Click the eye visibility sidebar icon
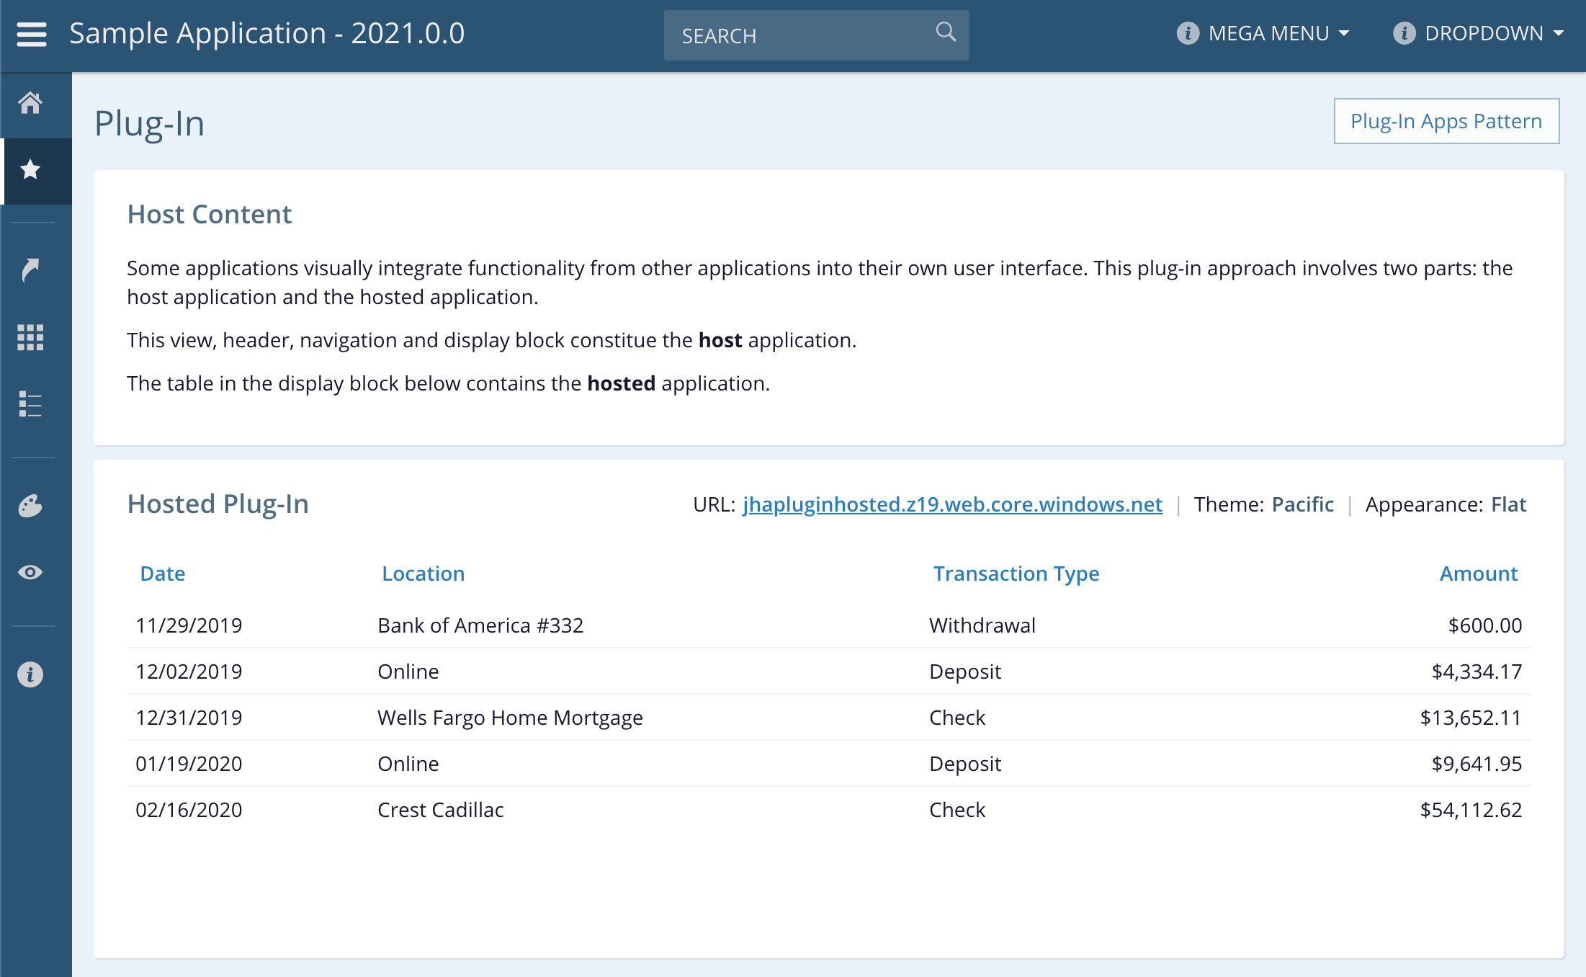This screenshot has height=977, width=1586. pyautogui.click(x=30, y=572)
